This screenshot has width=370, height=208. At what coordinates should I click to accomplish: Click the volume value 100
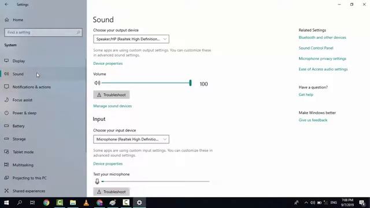tap(203, 84)
